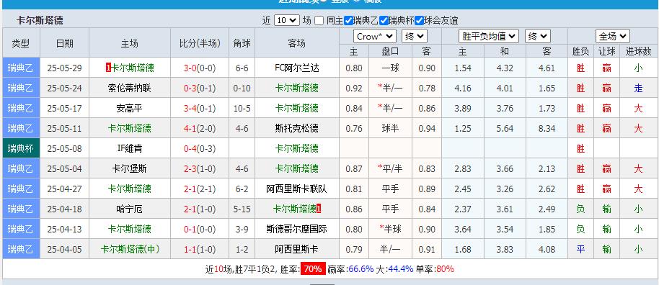Open FC阿尔兰达 team link
The width and height of the screenshot is (659, 285).
pos(297,68)
